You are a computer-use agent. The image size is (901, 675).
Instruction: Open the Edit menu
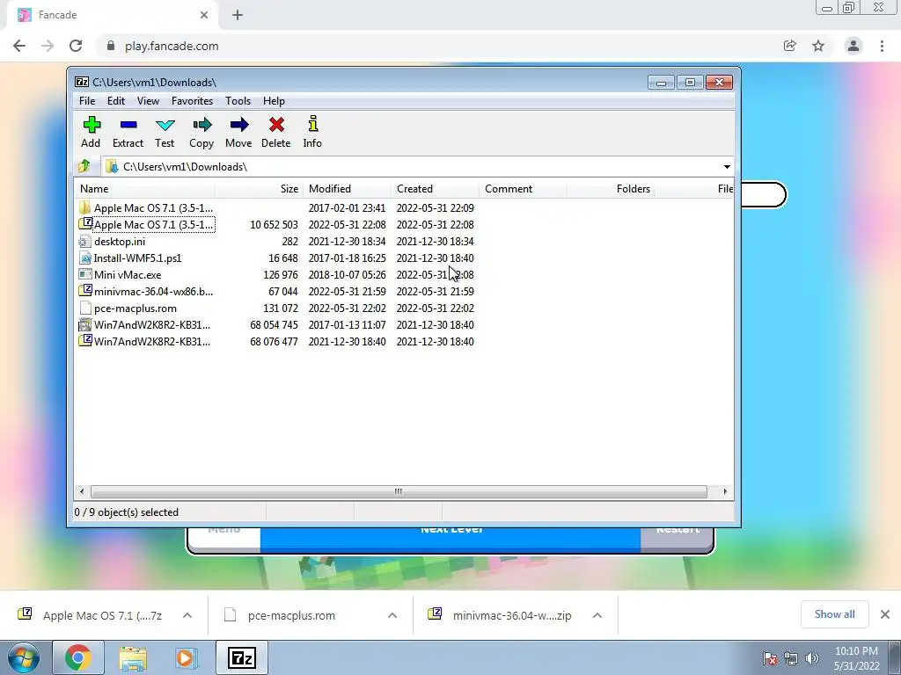[x=116, y=101]
